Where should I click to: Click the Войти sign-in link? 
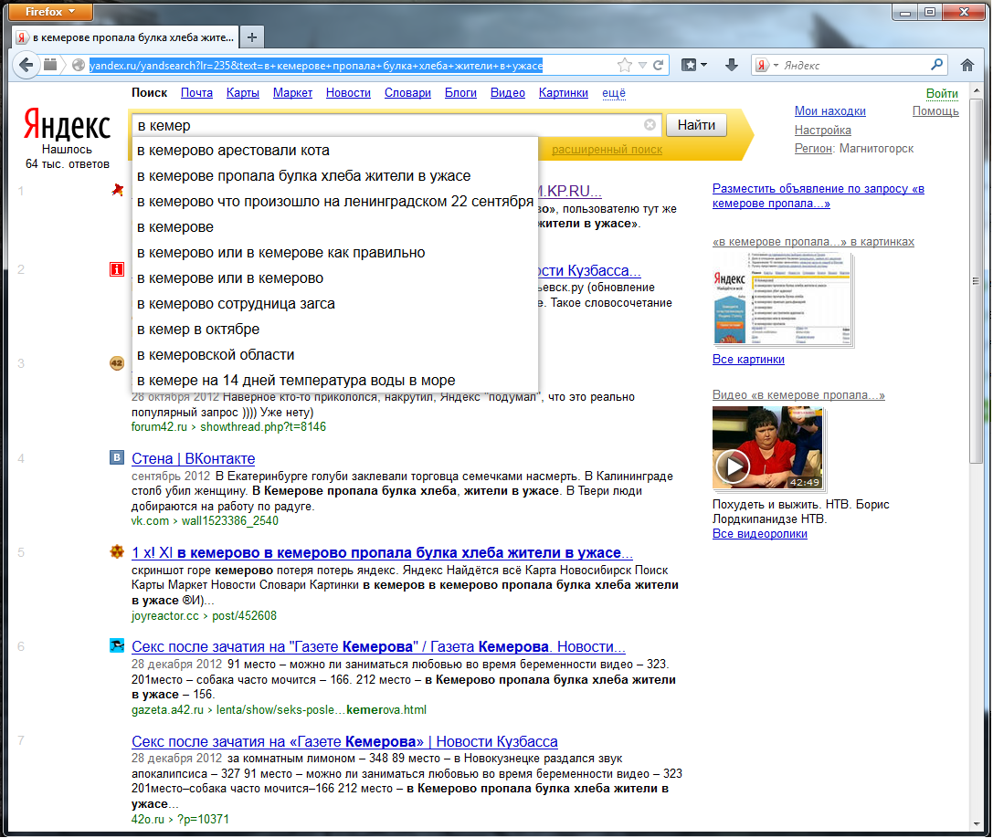click(x=942, y=94)
